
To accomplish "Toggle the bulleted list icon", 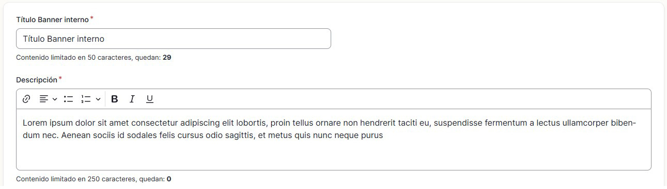I will 68,99.
